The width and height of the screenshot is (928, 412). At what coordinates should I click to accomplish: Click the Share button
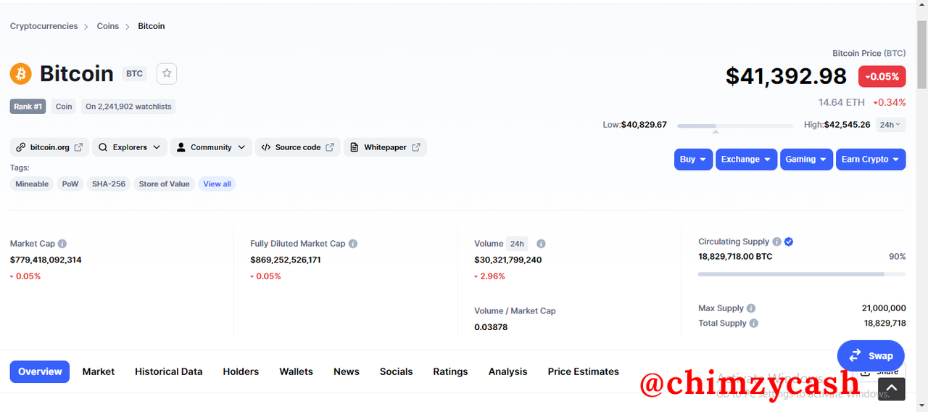coord(879,372)
